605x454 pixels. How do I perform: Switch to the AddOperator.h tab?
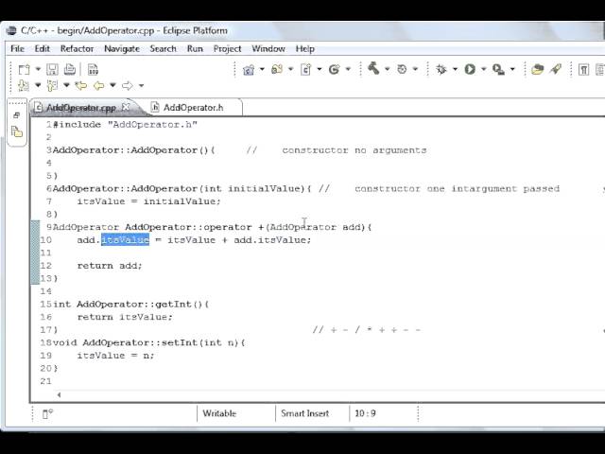tap(193, 107)
